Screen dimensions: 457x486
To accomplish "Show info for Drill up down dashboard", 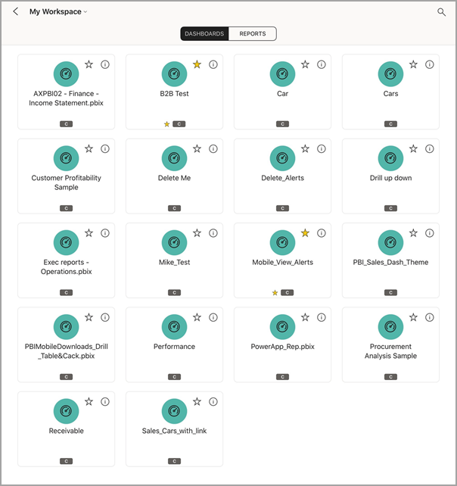I will (x=430, y=149).
